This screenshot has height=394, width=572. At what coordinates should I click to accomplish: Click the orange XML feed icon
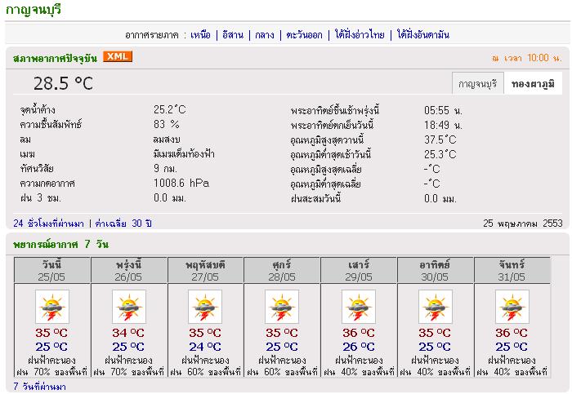(118, 56)
